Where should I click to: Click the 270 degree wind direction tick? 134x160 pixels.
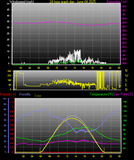(9, 76)
